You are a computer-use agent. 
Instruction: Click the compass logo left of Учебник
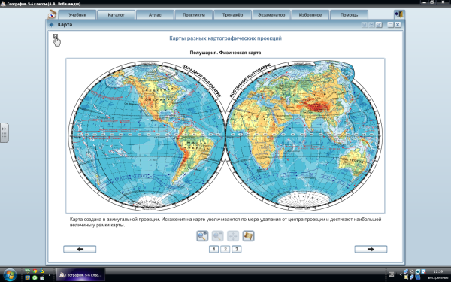click(x=53, y=14)
